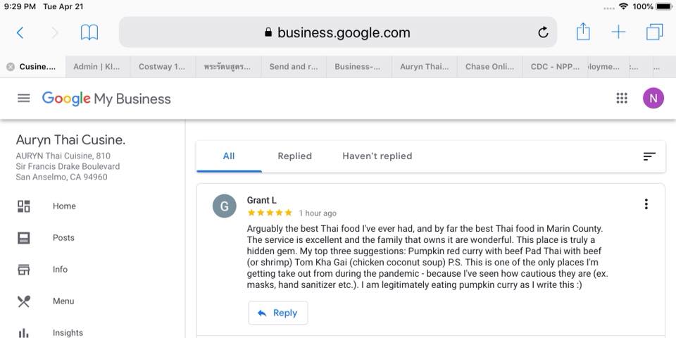
Task: Open more options for Grant L's review
Action: pos(646,204)
